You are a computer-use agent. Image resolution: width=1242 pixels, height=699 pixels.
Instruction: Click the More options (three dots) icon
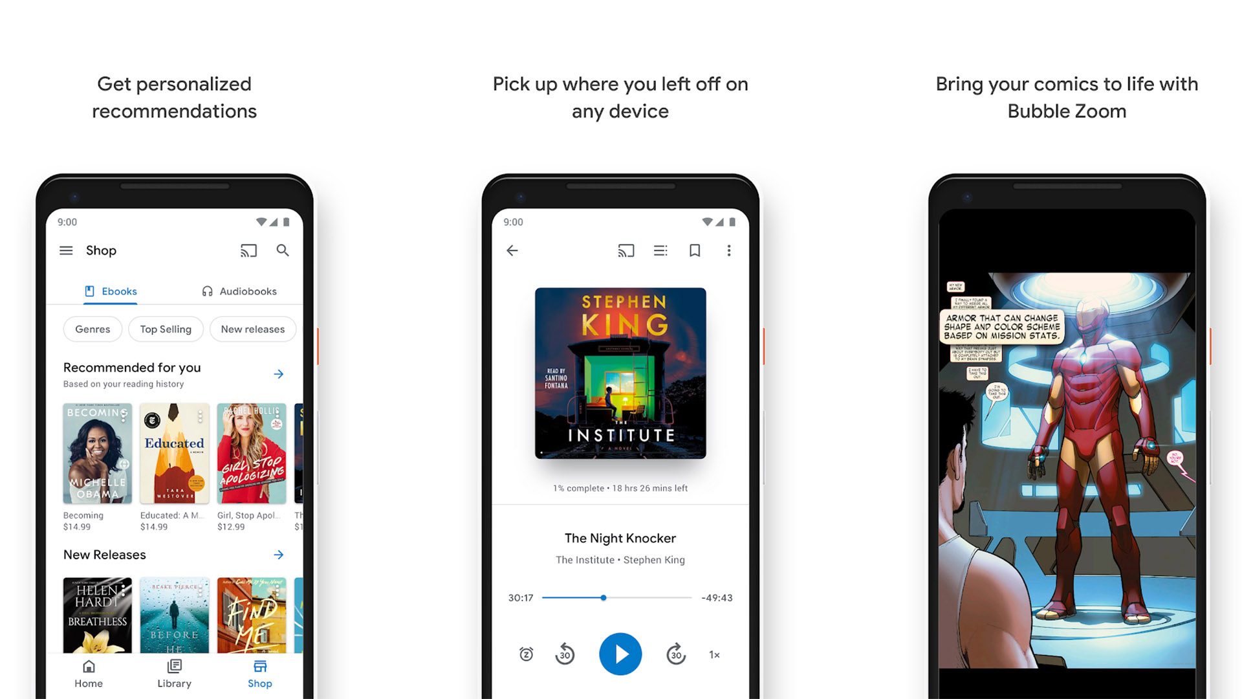click(729, 250)
